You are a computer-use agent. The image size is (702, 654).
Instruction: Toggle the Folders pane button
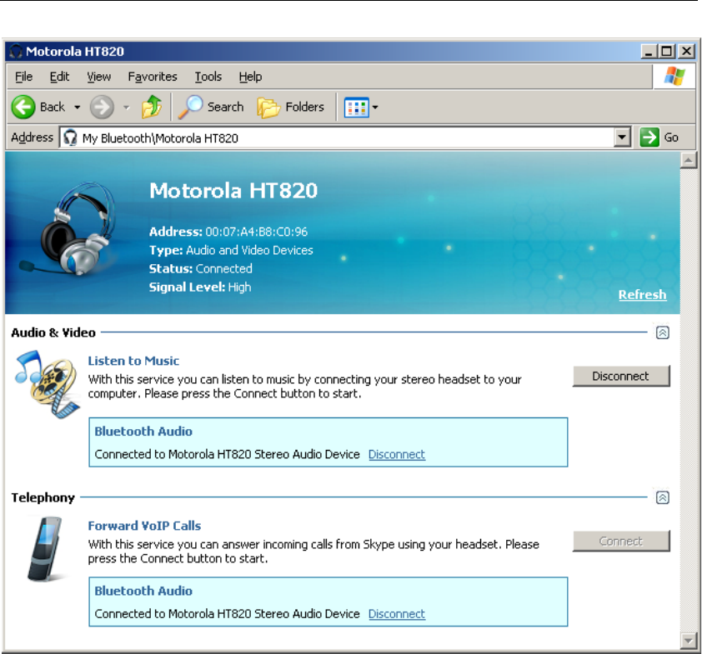[x=291, y=107]
